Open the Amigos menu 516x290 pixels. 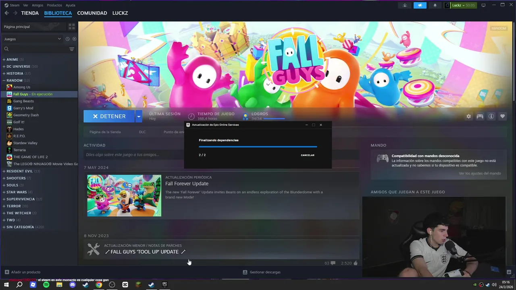point(37,5)
